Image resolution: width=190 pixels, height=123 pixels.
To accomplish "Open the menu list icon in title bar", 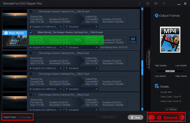I will click(x=164, y=4).
